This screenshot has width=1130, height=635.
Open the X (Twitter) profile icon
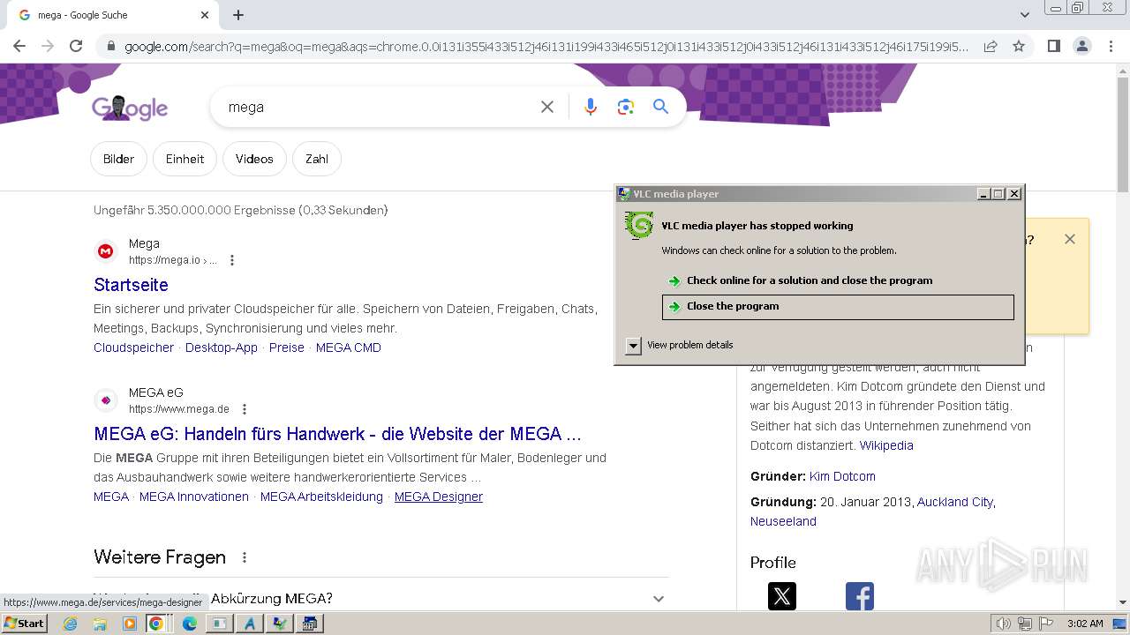click(x=782, y=596)
